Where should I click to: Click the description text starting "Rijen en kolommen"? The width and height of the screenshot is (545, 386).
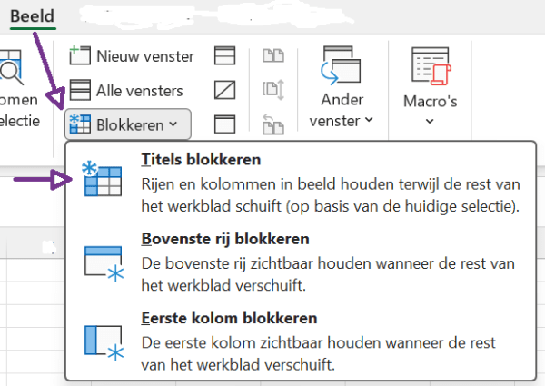click(331, 195)
